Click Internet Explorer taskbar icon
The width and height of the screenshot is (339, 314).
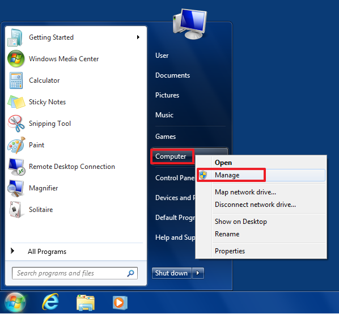click(50, 302)
